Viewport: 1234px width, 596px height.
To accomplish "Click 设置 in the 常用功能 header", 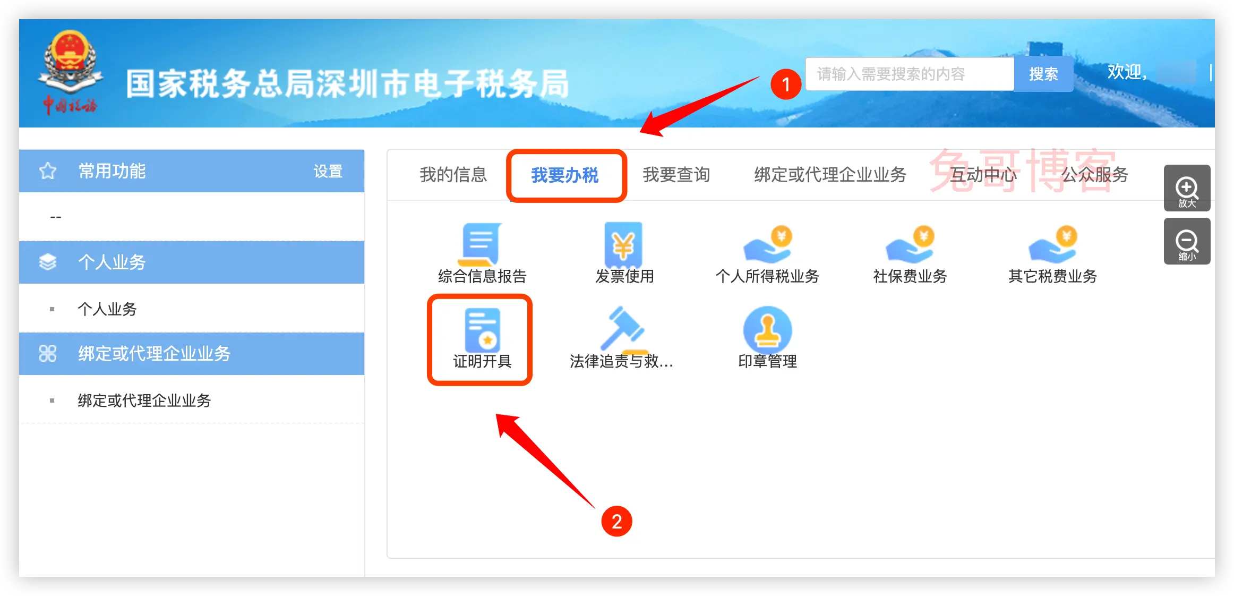I will click(328, 171).
